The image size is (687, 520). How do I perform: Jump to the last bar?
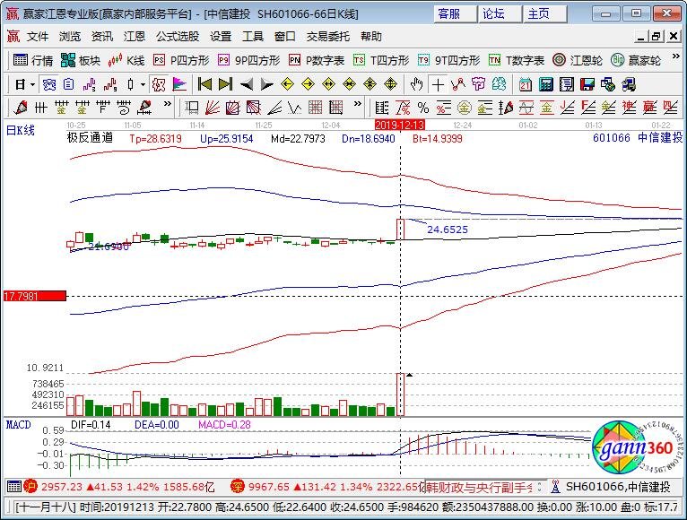point(225,84)
